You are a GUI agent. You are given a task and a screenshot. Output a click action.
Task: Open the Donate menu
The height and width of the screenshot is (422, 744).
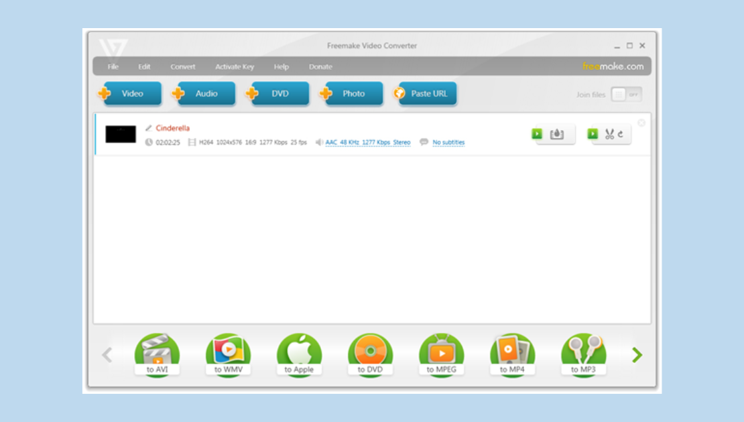click(320, 67)
